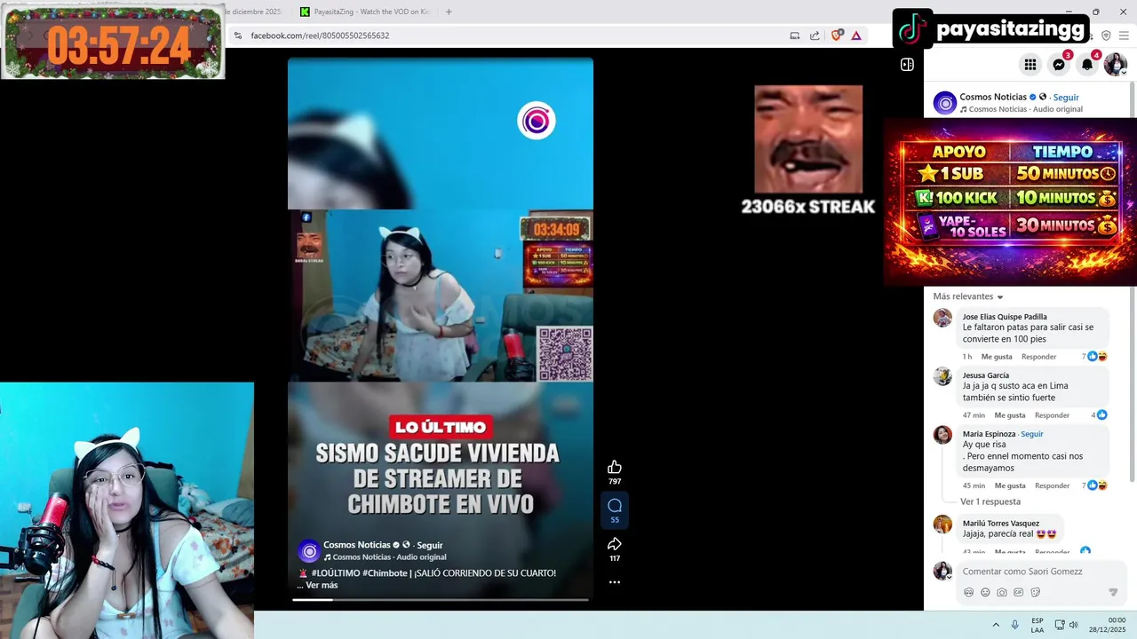View reactions on Maria Espinoza's comment
This screenshot has height=639, width=1137.
tap(1094, 486)
